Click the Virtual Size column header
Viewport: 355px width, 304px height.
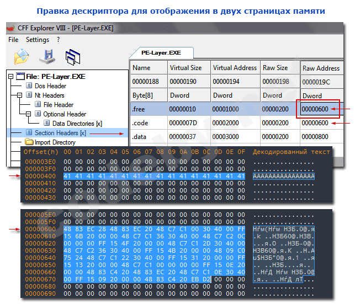(189, 68)
